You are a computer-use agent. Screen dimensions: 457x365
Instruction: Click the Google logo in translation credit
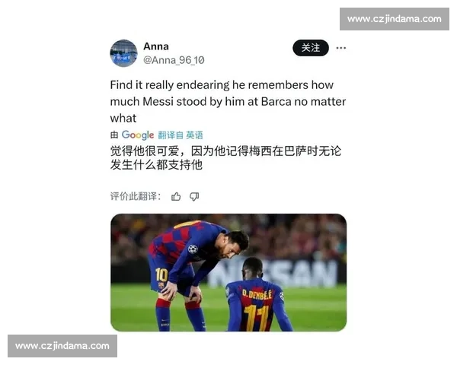click(x=138, y=135)
